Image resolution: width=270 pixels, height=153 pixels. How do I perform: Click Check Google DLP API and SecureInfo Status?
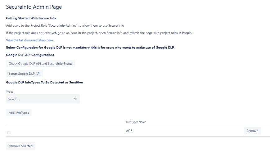click(41, 64)
